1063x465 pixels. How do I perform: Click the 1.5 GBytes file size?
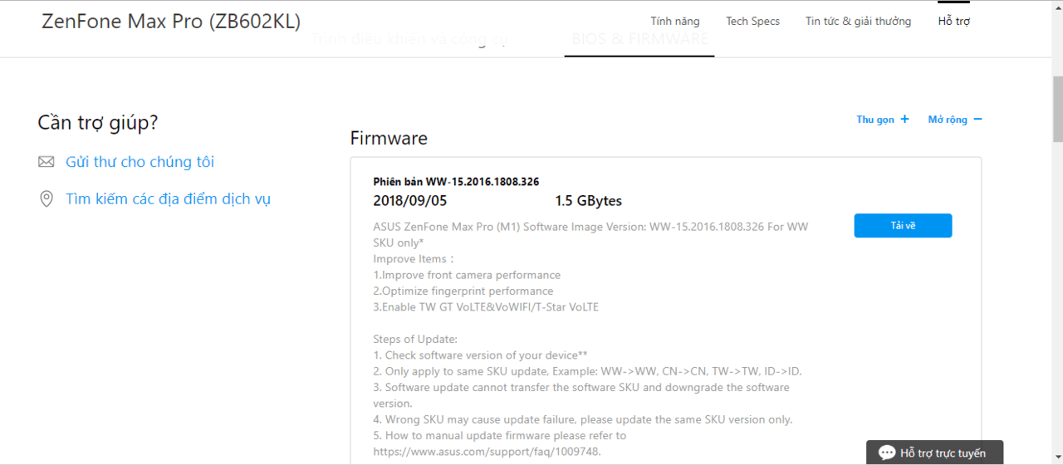(x=588, y=201)
